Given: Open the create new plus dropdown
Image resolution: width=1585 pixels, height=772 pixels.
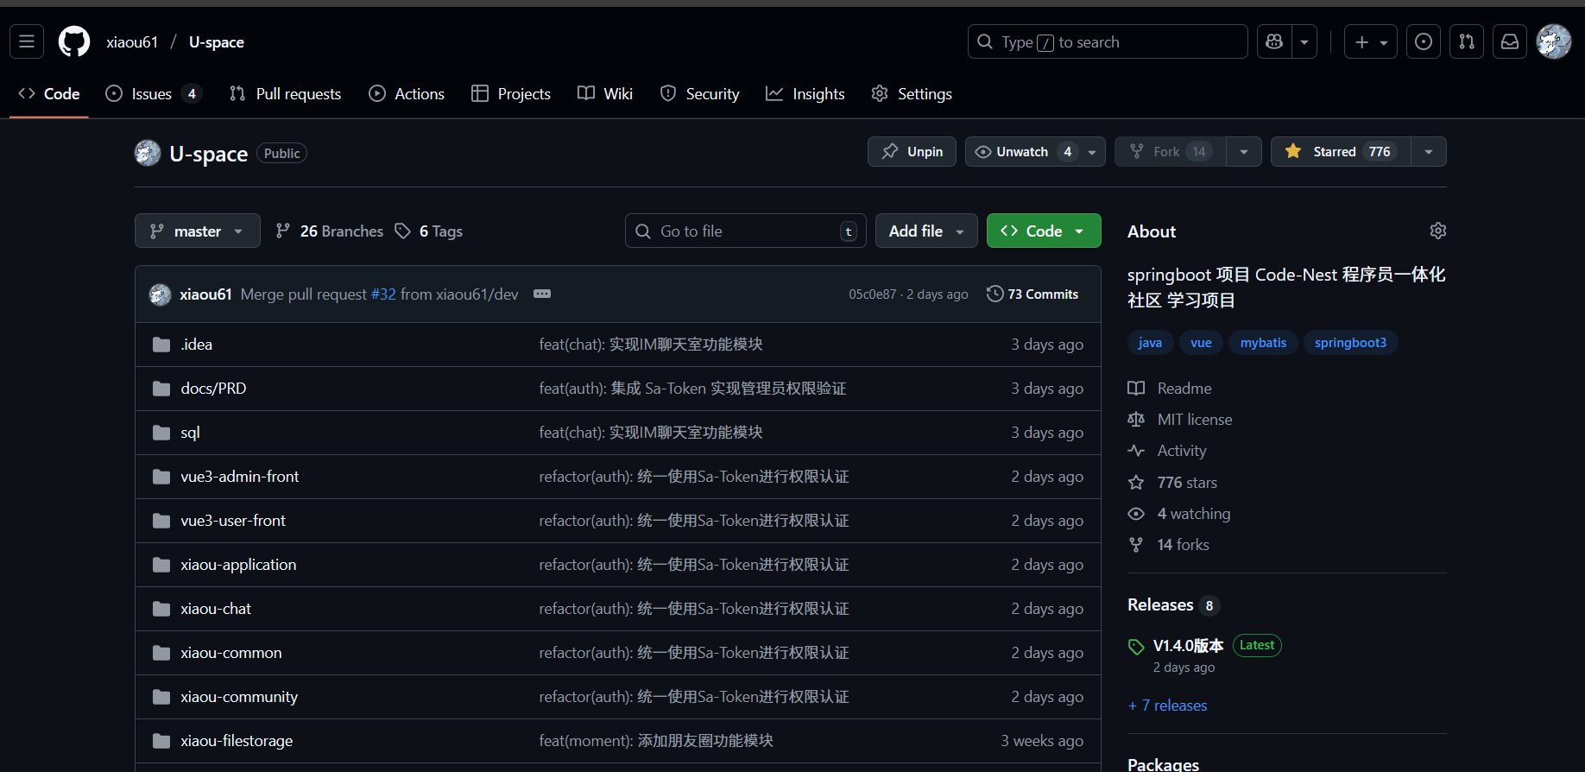Looking at the screenshot, I should (1371, 41).
